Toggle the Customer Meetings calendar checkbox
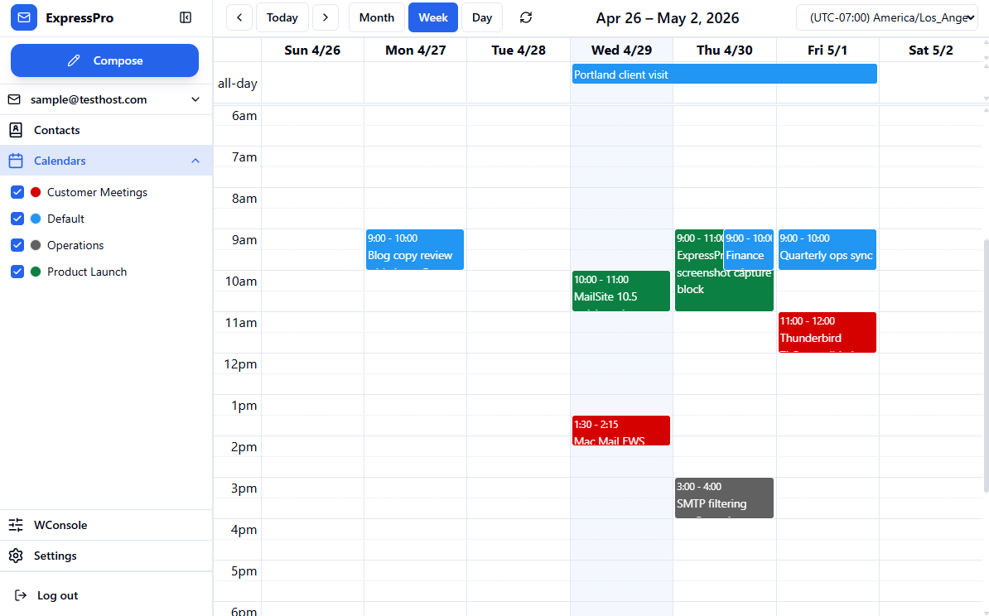 click(17, 192)
